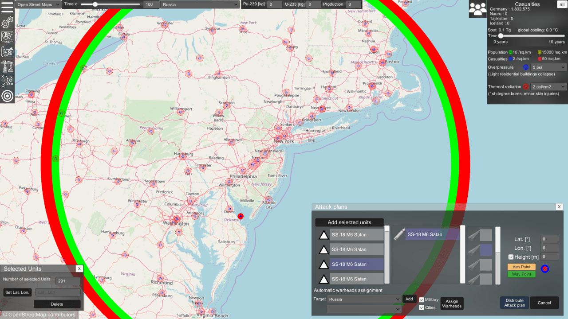Toggle the Height [m] checkbox
The height and width of the screenshot is (319, 568).
(511, 257)
